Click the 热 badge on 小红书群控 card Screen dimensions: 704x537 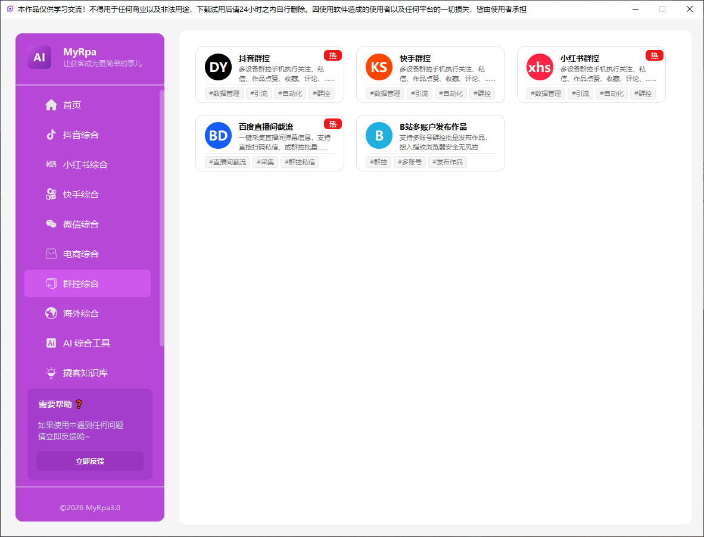point(654,55)
